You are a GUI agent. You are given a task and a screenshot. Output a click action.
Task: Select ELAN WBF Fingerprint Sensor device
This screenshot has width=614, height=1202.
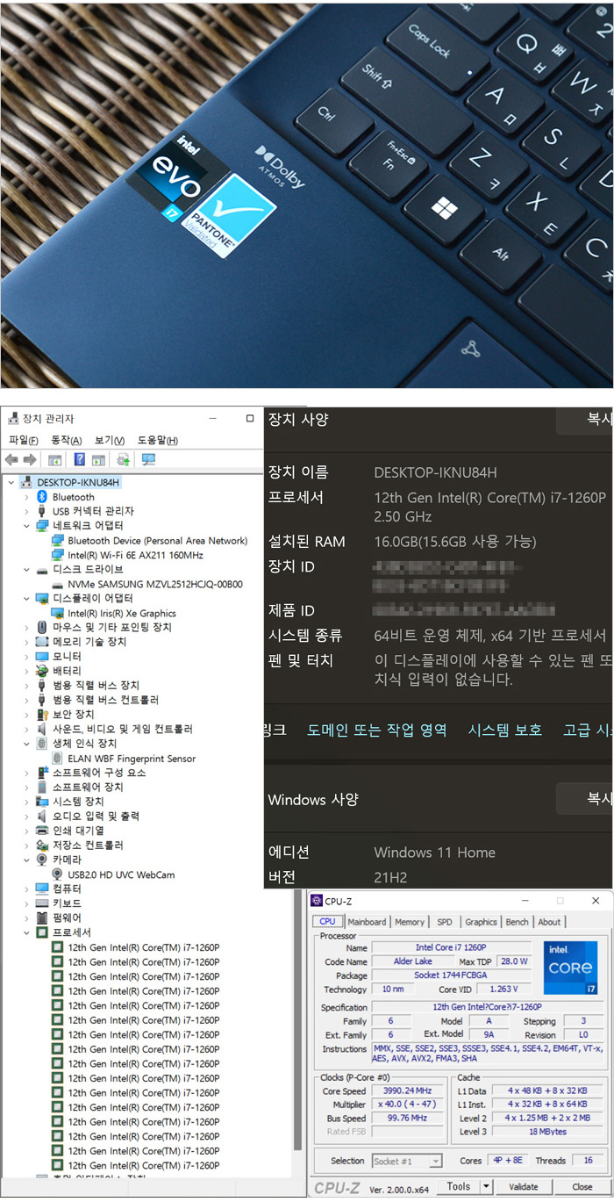[x=132, y=759]
